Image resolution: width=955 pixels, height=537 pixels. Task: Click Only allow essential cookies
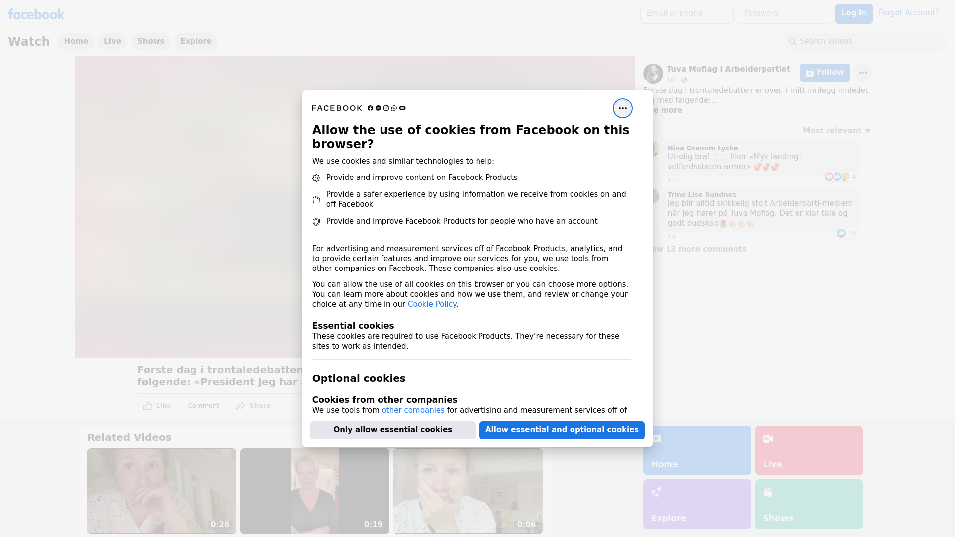click(x=393, y=430)
